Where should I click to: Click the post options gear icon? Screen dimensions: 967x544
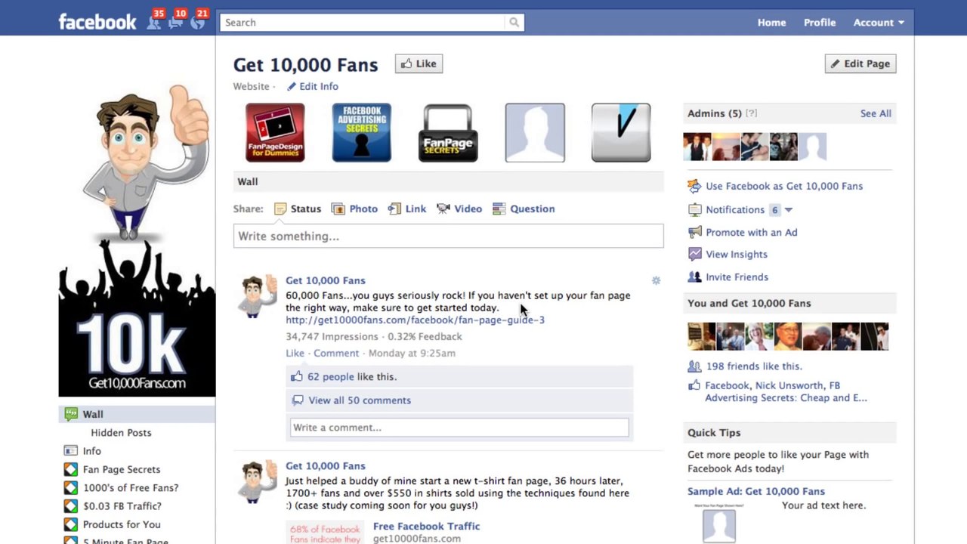click(x=656, y=280)
